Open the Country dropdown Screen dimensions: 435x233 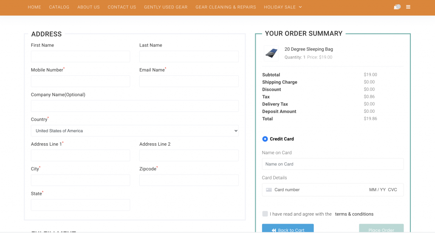(135, 131)
